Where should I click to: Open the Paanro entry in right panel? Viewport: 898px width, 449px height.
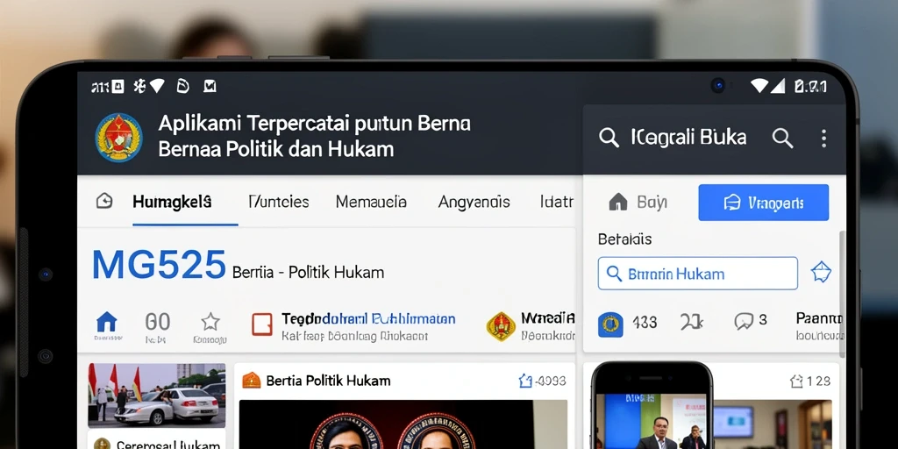[818, 325]
